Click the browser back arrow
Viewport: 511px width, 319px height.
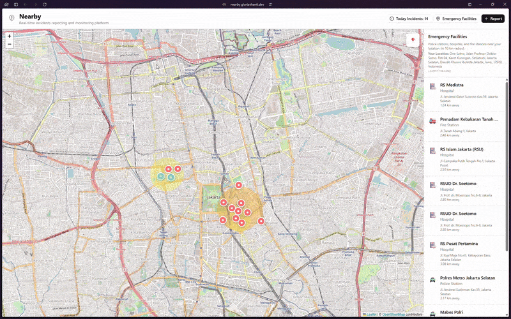tap(25, 4)
